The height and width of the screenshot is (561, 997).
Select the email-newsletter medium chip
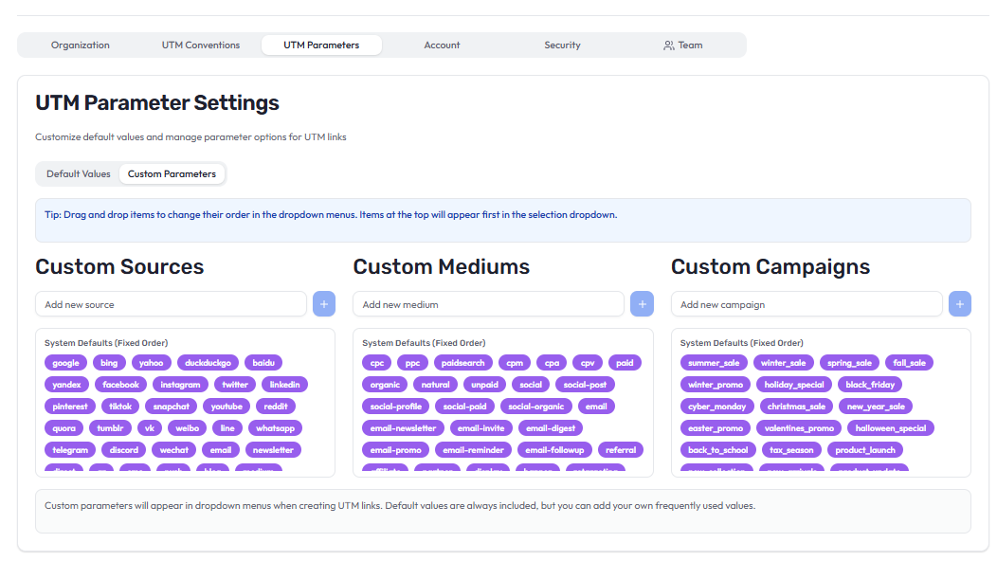point(403,428)
